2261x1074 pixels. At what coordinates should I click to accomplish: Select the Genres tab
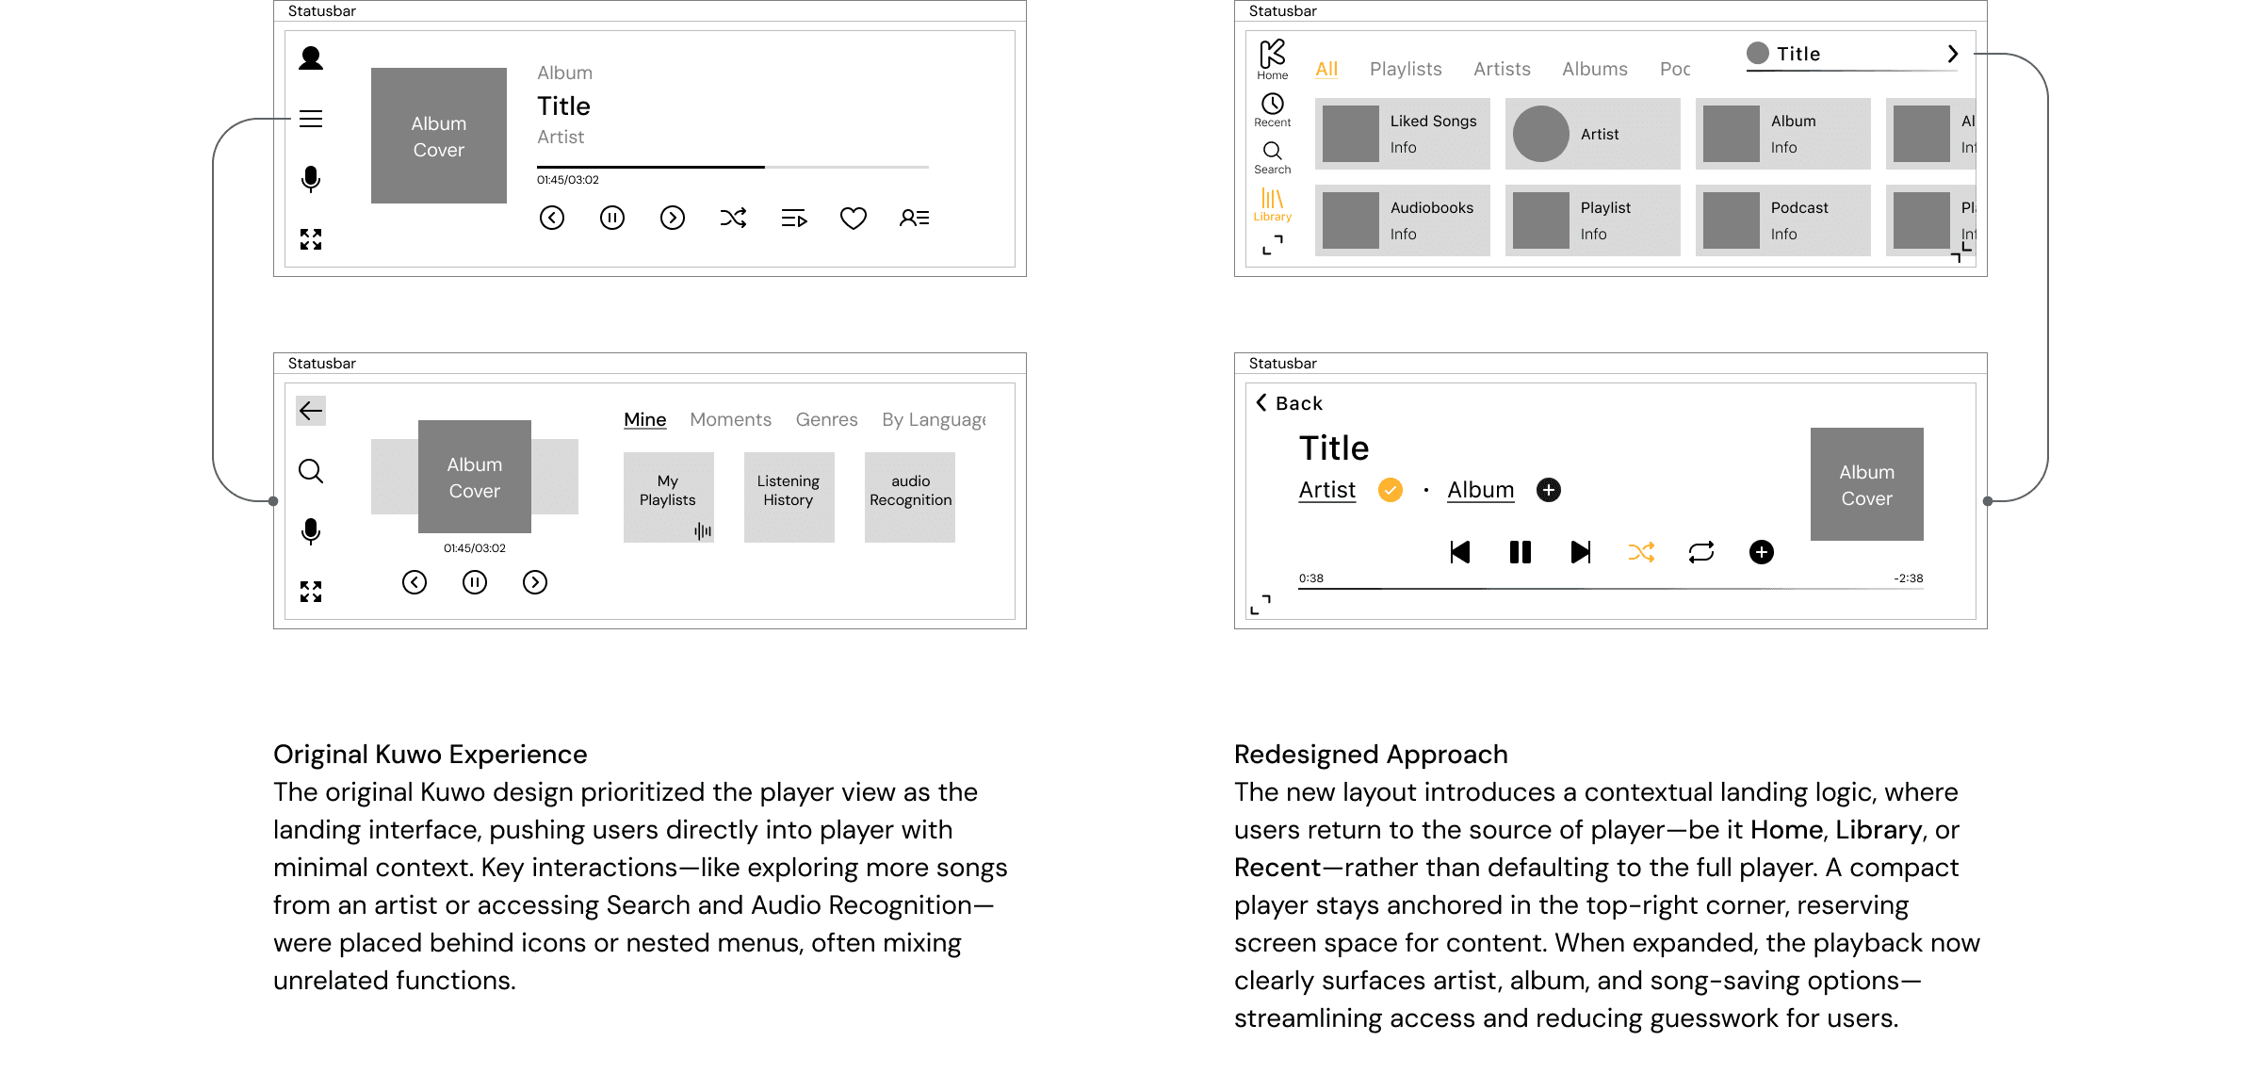click(x=826, y=419)
